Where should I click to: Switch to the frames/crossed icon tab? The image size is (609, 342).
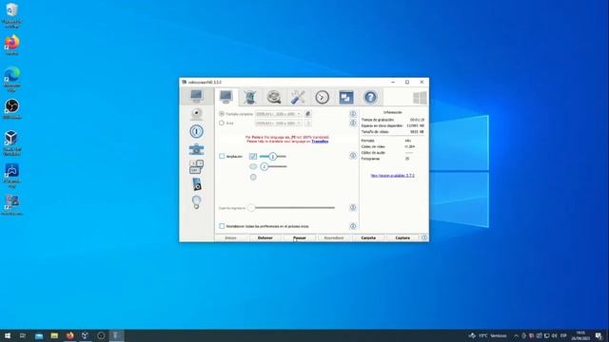tap(250, 97)
